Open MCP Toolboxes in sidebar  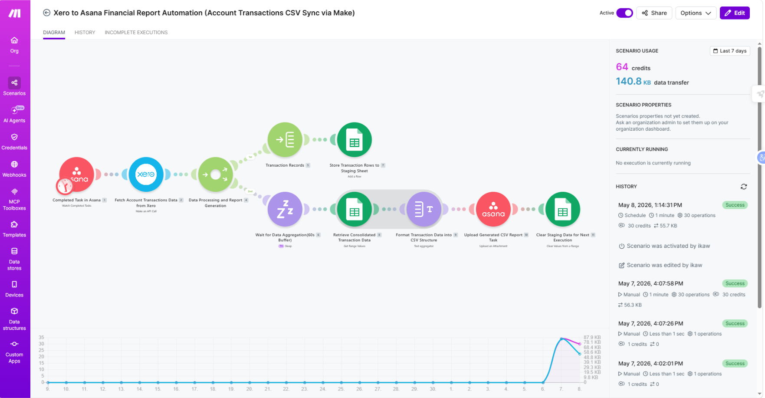pos(14,199)
